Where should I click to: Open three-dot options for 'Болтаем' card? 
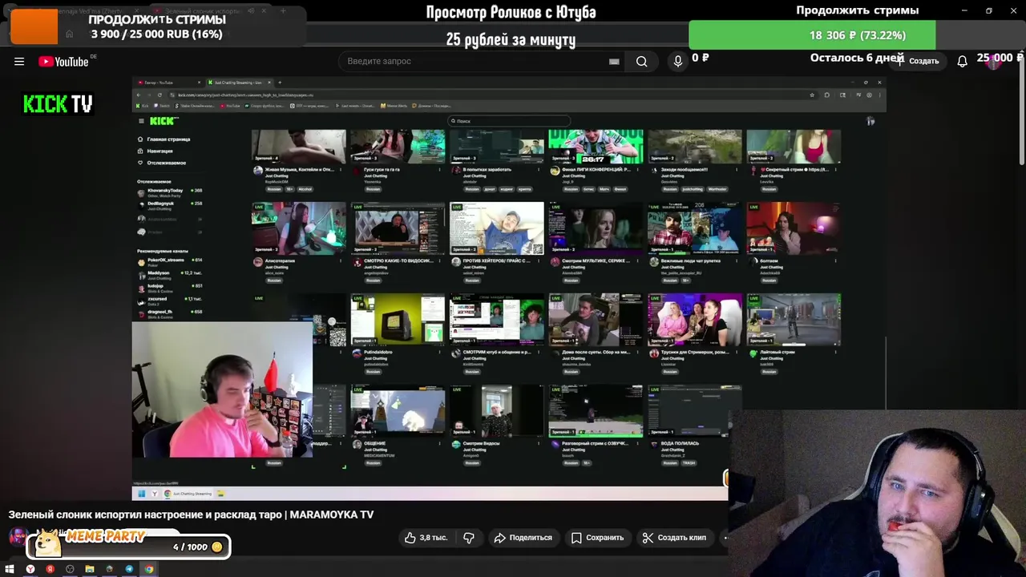click(x=836, y=261)
